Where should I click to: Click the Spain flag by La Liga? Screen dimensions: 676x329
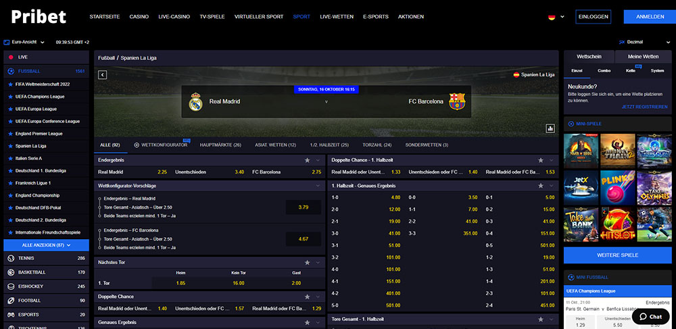[516, 74]
